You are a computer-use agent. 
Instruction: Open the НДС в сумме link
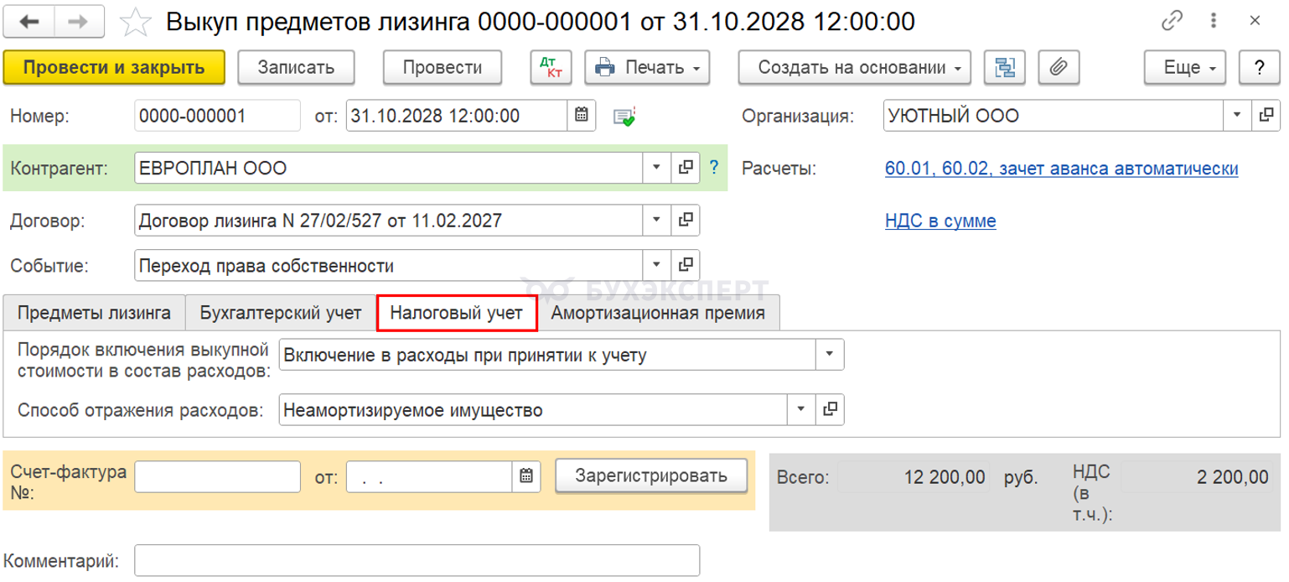(x=940, y=222)
